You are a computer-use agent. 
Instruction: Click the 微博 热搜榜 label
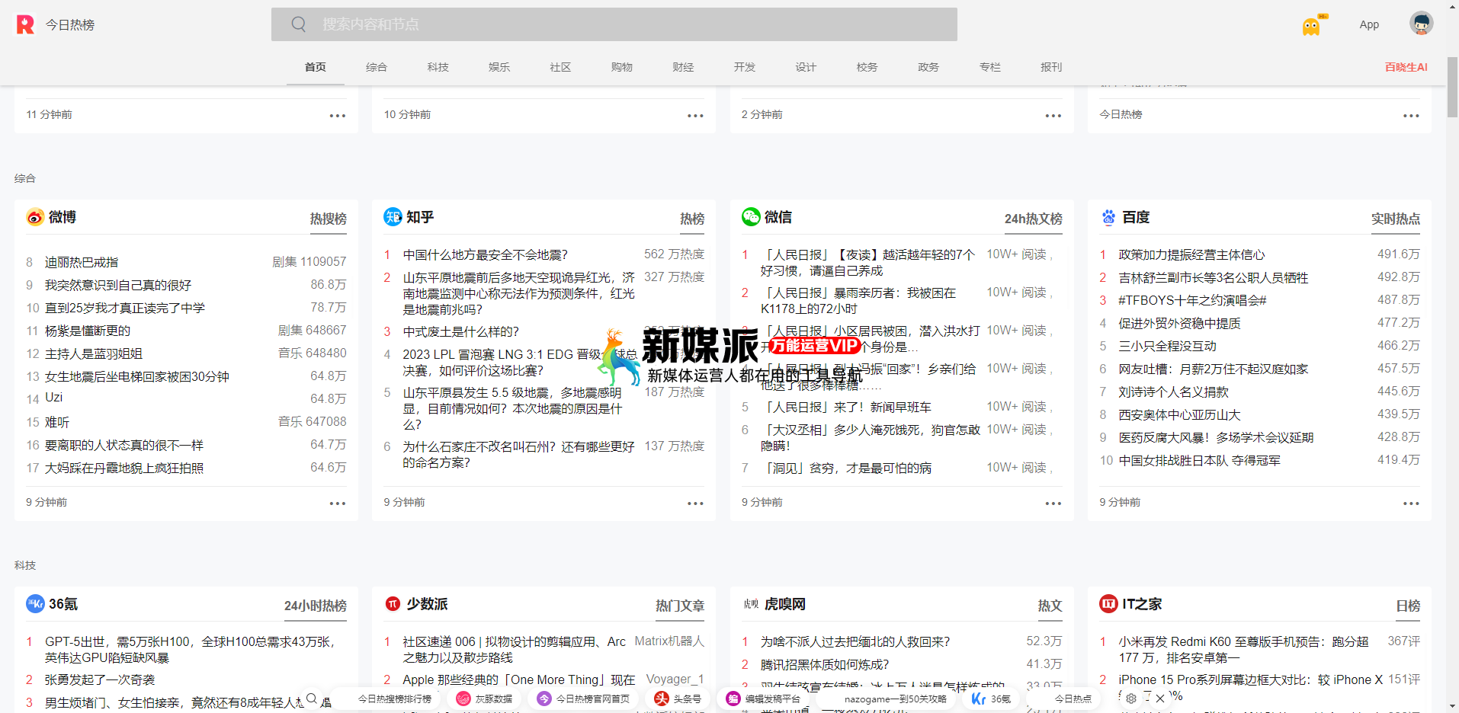coord(328,219)
